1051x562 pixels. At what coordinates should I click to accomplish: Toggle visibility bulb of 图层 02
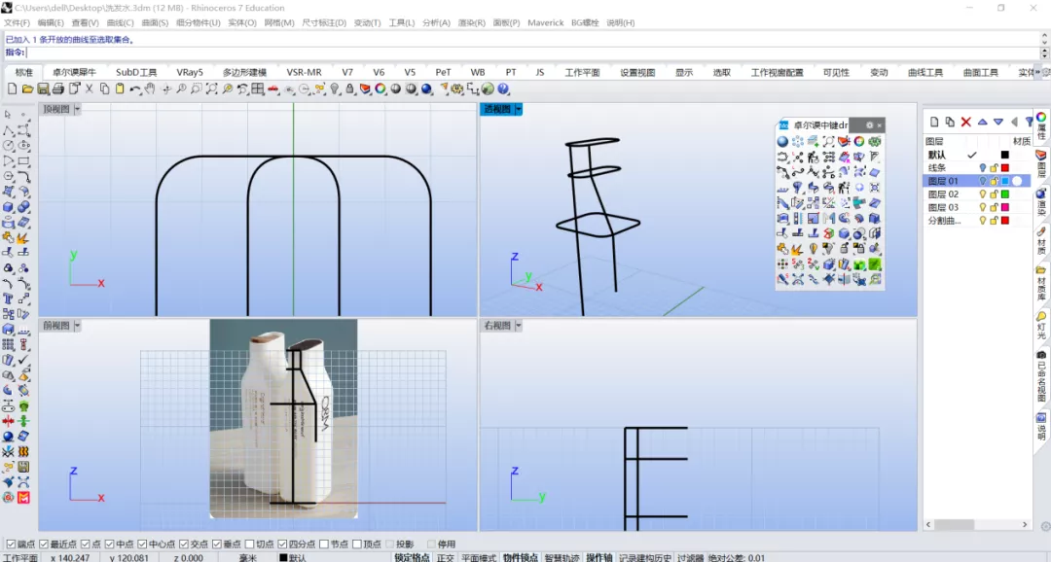click(983, 194)
